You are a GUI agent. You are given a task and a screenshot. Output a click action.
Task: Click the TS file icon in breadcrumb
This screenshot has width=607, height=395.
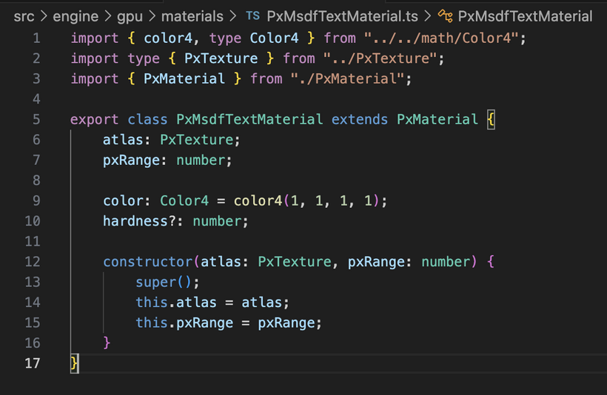click(x=252, y=16)
